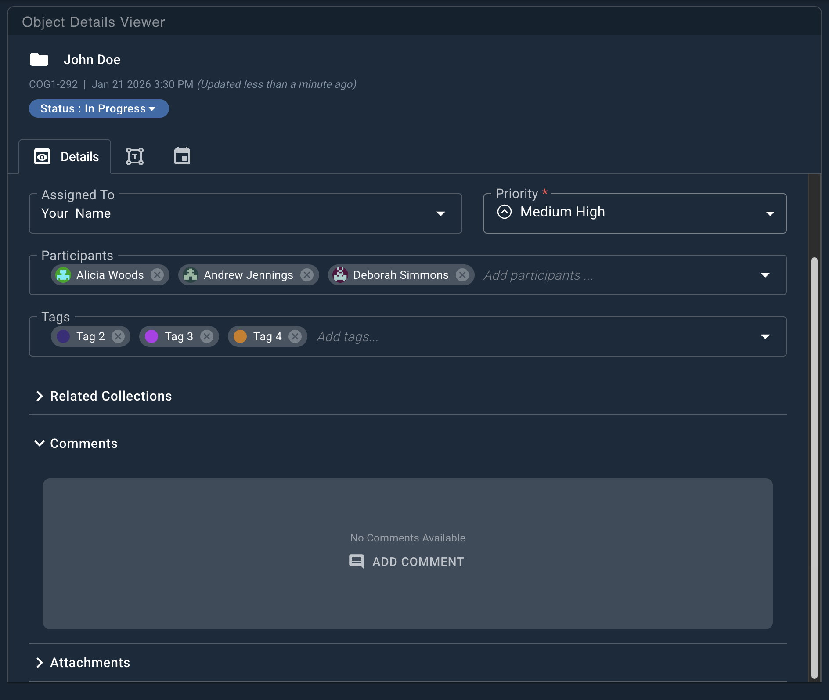829x700 pixels.
Task: Click Alicia Woods avatar icon
Action: [64, 275]
